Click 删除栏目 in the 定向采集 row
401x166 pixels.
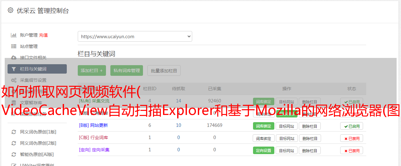coord(310,150)
